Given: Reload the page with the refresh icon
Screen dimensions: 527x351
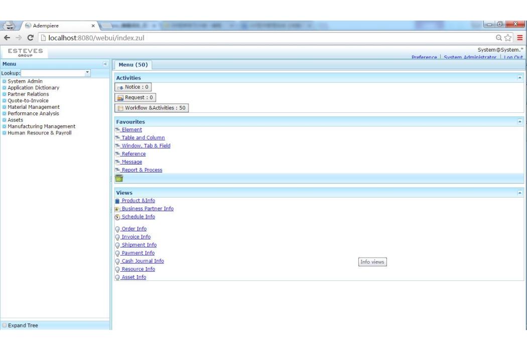Looking at the screenshot, I should 30,38.
